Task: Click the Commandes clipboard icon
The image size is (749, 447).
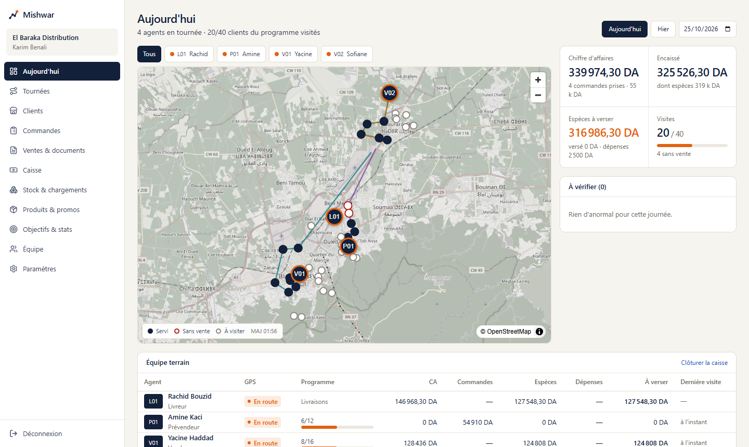Action: [14, 130]
